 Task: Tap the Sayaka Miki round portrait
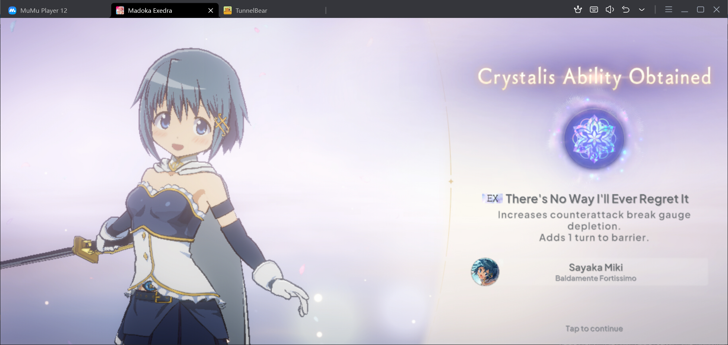pyautogui.click(x=485, y=272)
